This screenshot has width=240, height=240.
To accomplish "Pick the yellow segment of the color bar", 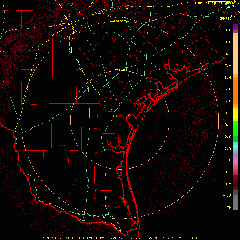I will [x=235, y=114].
